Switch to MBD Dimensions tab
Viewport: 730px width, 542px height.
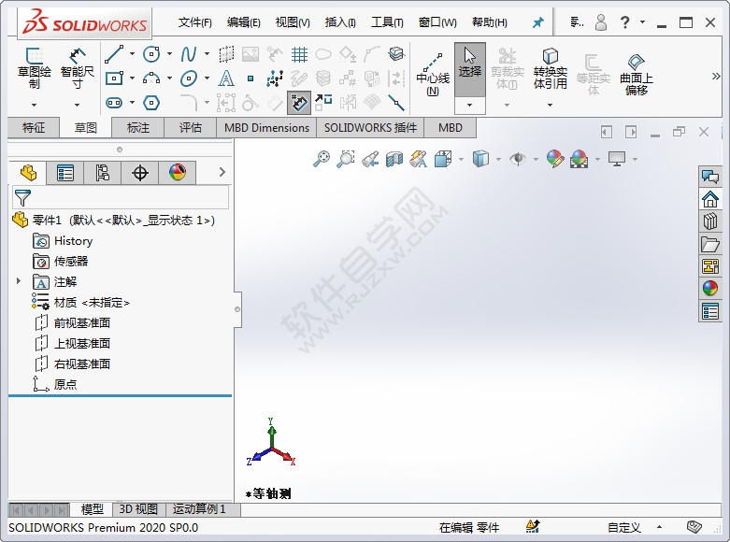click(x=266, y=128)
